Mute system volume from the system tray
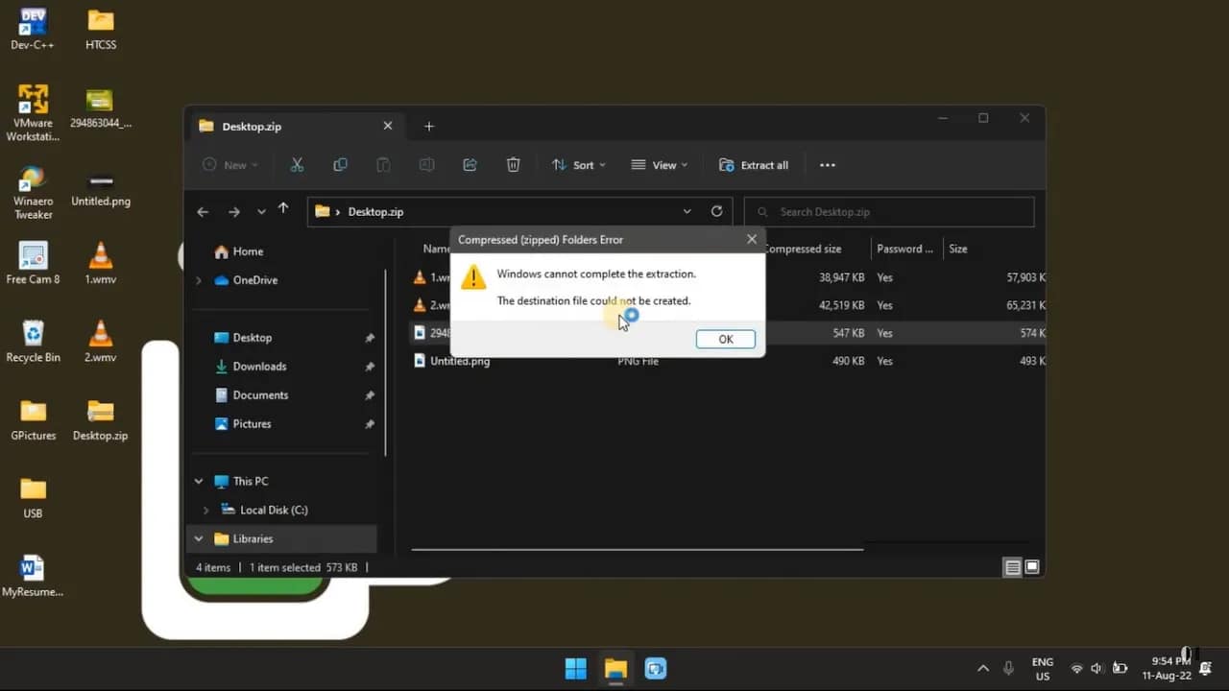 [x=1096, y=668]
